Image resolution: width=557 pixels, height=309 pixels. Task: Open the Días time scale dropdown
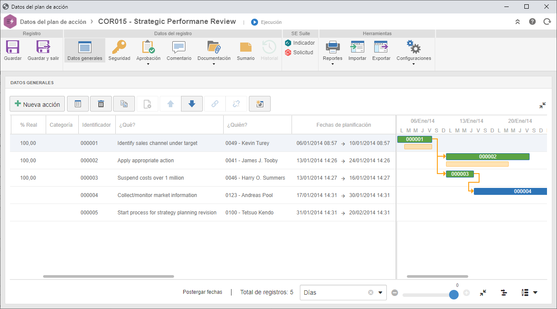pos(381,293)
